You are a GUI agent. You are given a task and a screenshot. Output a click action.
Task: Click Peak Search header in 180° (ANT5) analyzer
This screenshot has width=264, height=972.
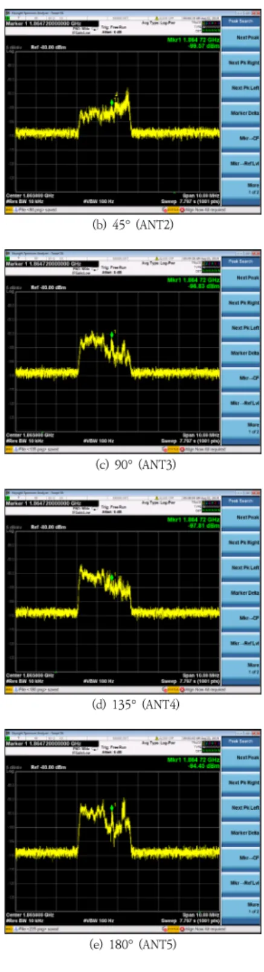241,741
